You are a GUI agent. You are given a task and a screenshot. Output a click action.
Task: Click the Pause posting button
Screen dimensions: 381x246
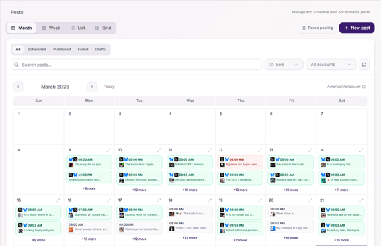(x=317, y=28)
